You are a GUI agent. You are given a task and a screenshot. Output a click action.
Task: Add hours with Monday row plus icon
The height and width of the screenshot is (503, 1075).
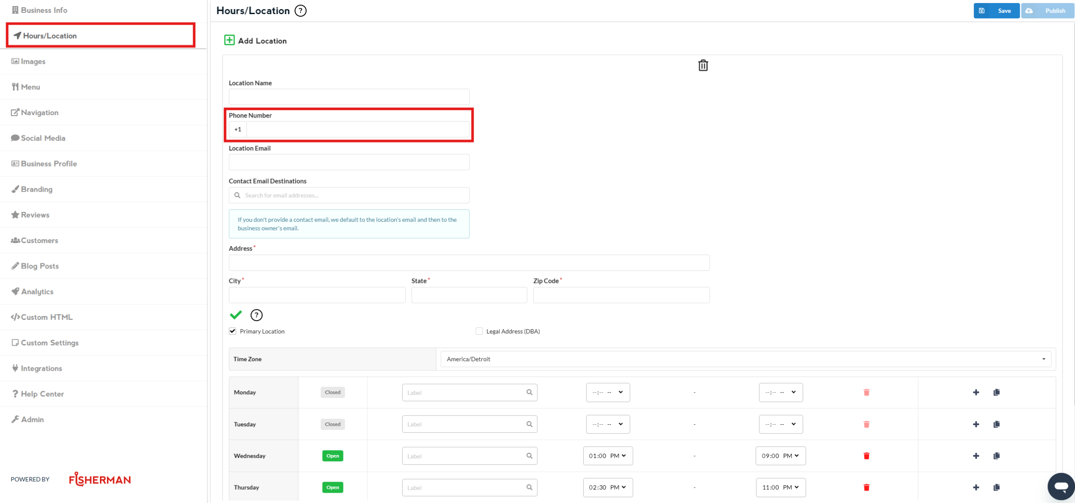click(x=976, y=392)
